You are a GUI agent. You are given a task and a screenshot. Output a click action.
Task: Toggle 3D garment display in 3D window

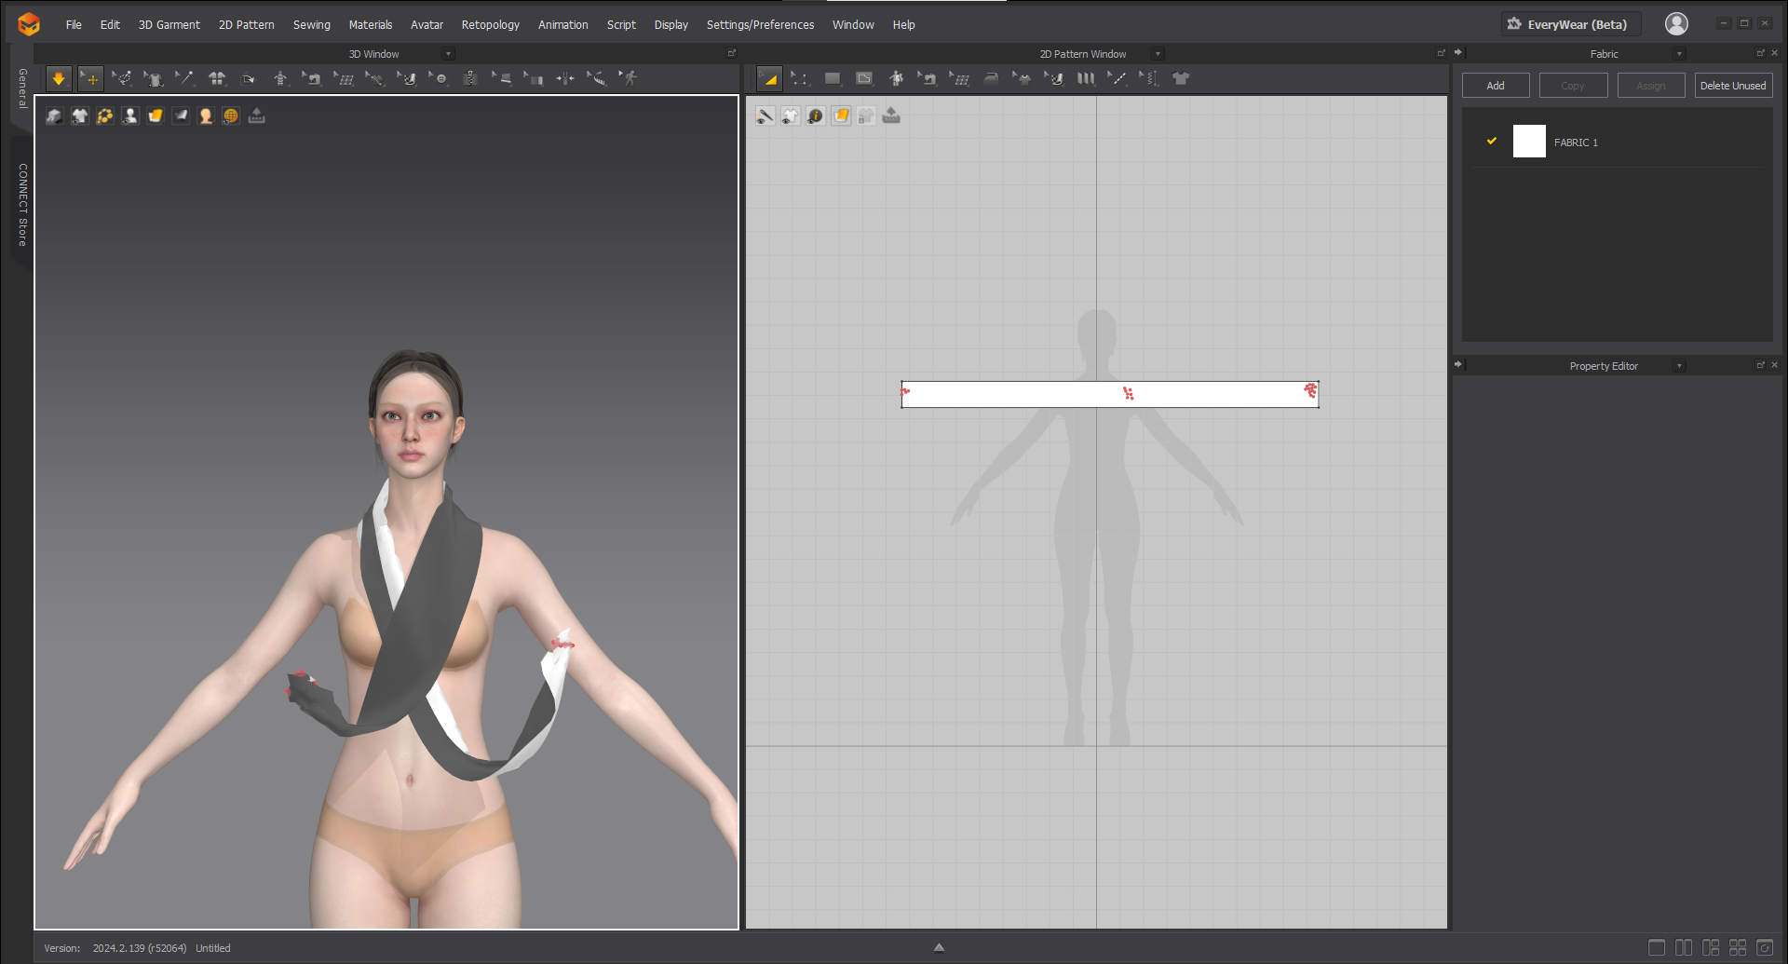point(80,116)
